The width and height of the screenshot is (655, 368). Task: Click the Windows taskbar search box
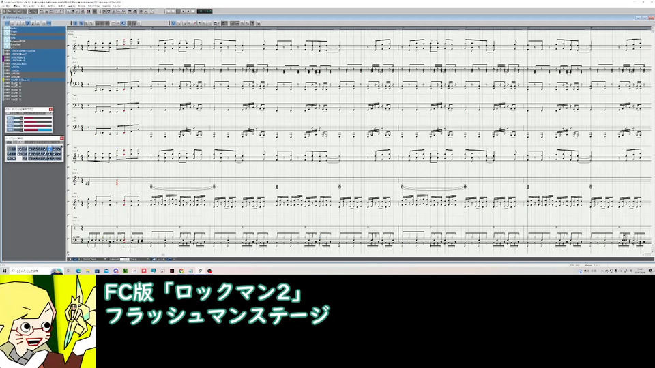[x=36, y=271]
